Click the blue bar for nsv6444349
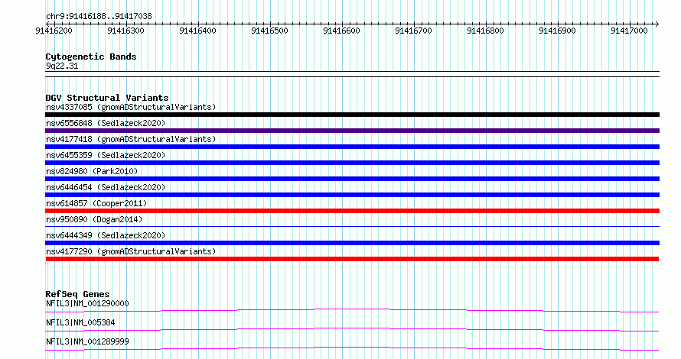This screenshot has width=681, height=359. (x=352, y=243)
